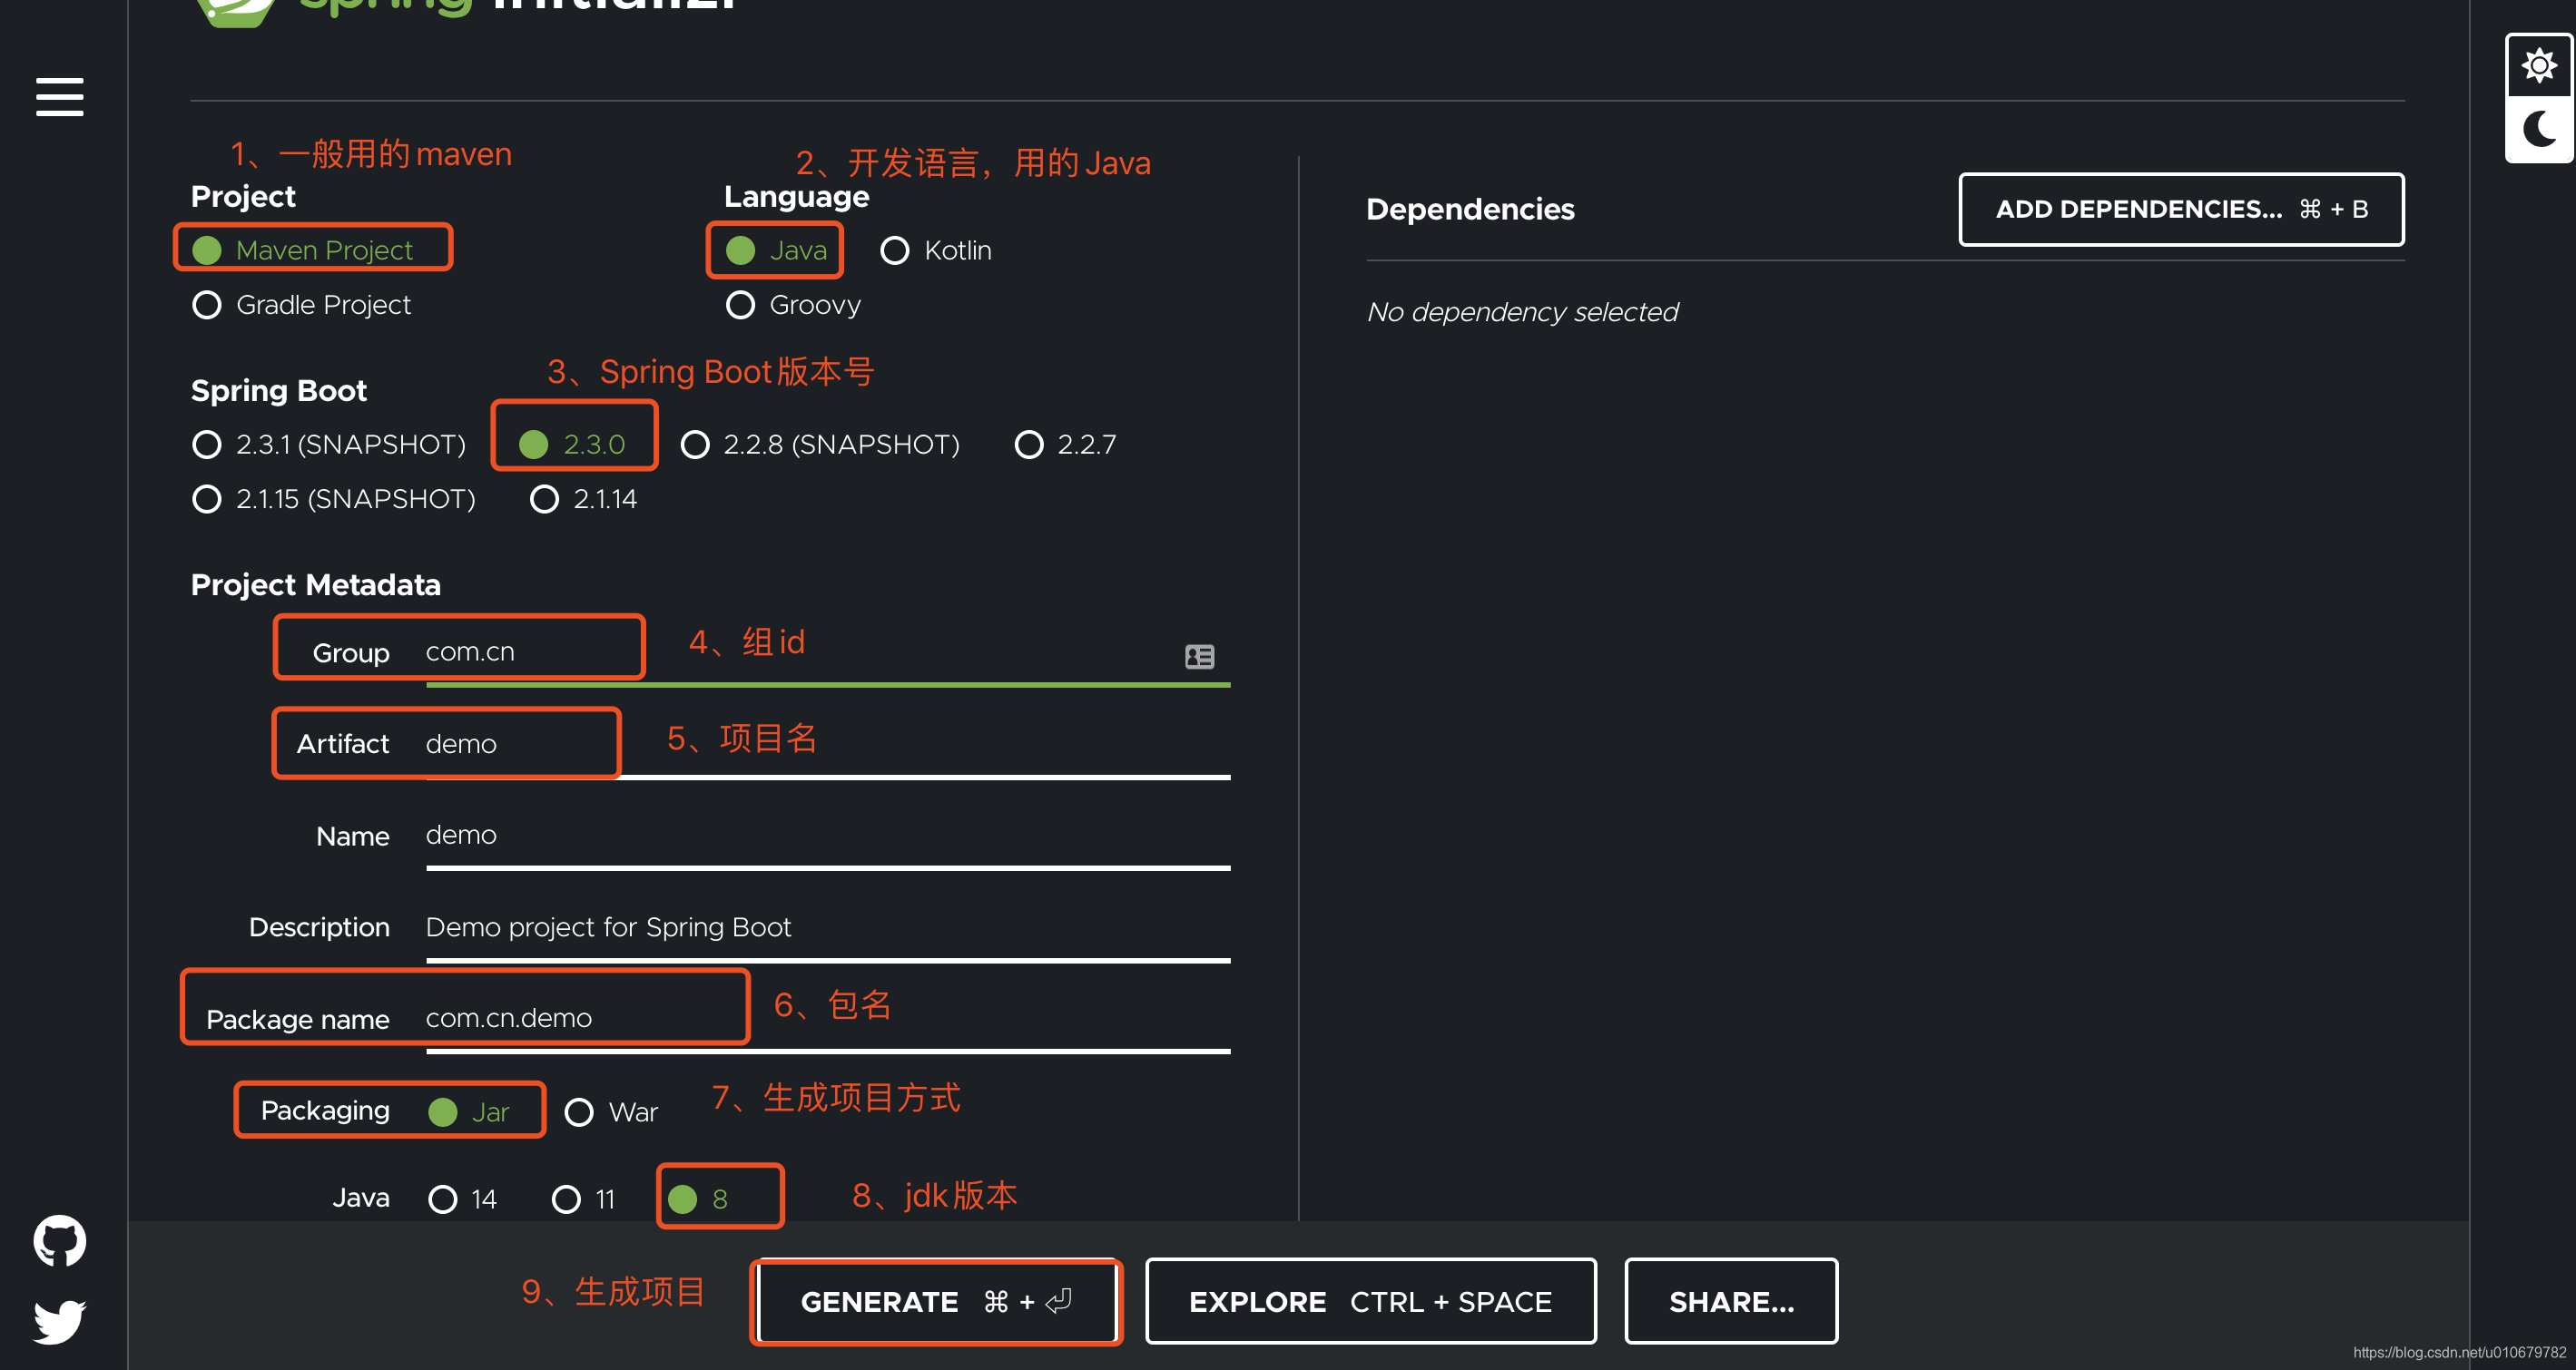Select Spring Boot 2.2.8 (SNAPSHOT)
This screenshot has width=2576, height=1370.
coord(820,444)
